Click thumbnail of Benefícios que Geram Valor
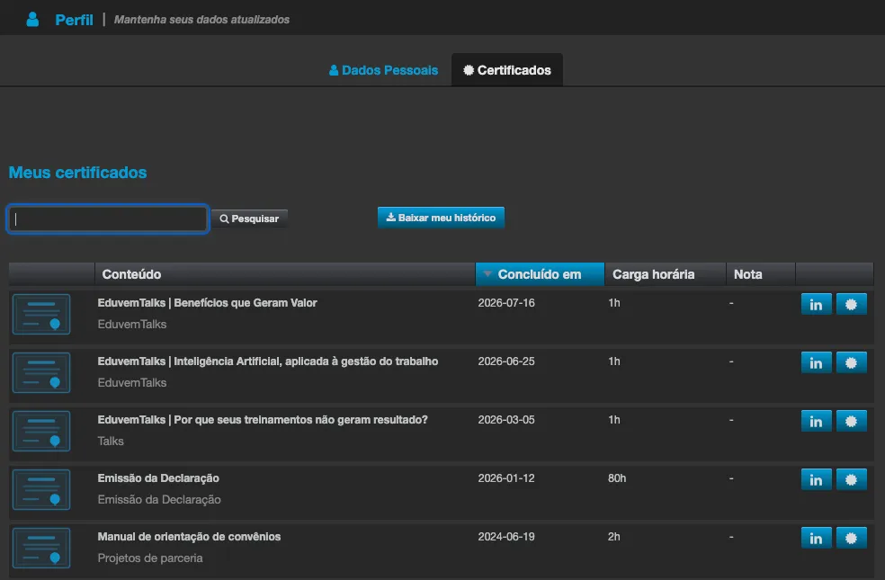 coord(41,314)
